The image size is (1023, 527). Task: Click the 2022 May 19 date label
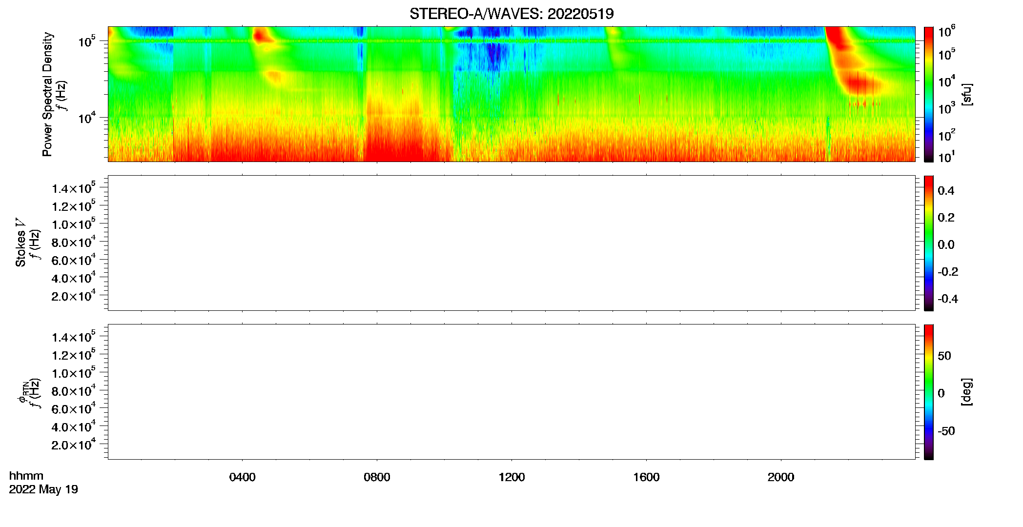click(x=43, y=489)
